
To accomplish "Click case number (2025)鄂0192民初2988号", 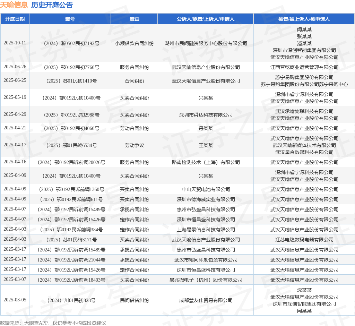I will tap(71, 115).
